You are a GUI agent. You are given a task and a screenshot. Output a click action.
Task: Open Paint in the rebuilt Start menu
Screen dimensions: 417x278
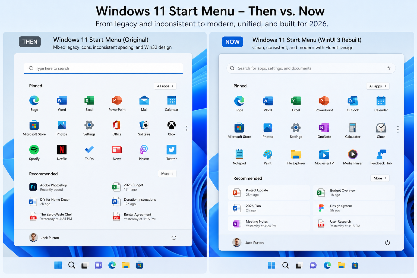pyautogui.click(x=268, y=157)
